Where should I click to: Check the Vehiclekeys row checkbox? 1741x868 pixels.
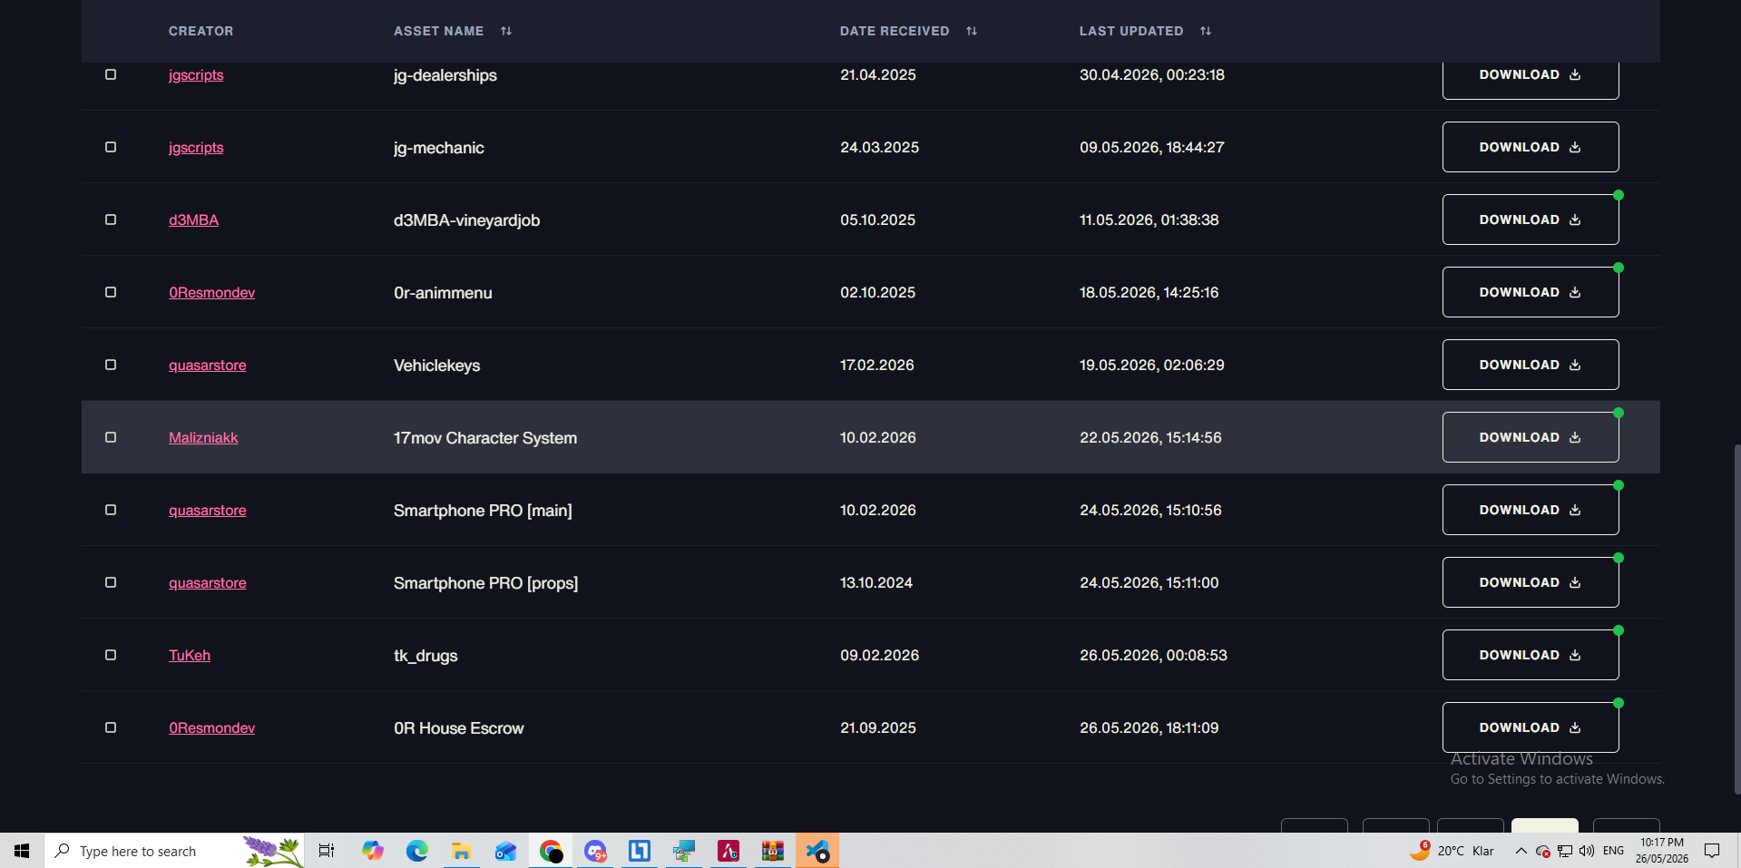click(111, 365)
